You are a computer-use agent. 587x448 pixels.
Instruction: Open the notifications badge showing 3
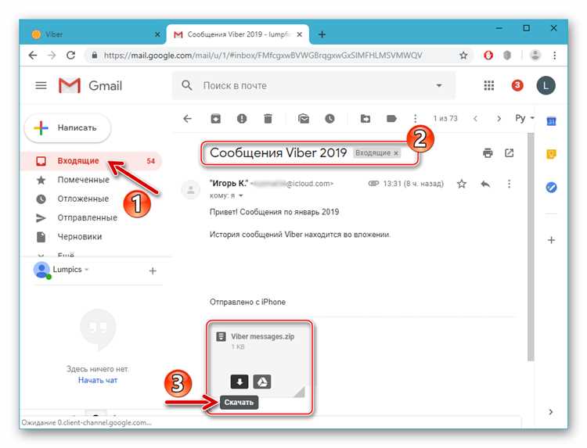point(517,85)
